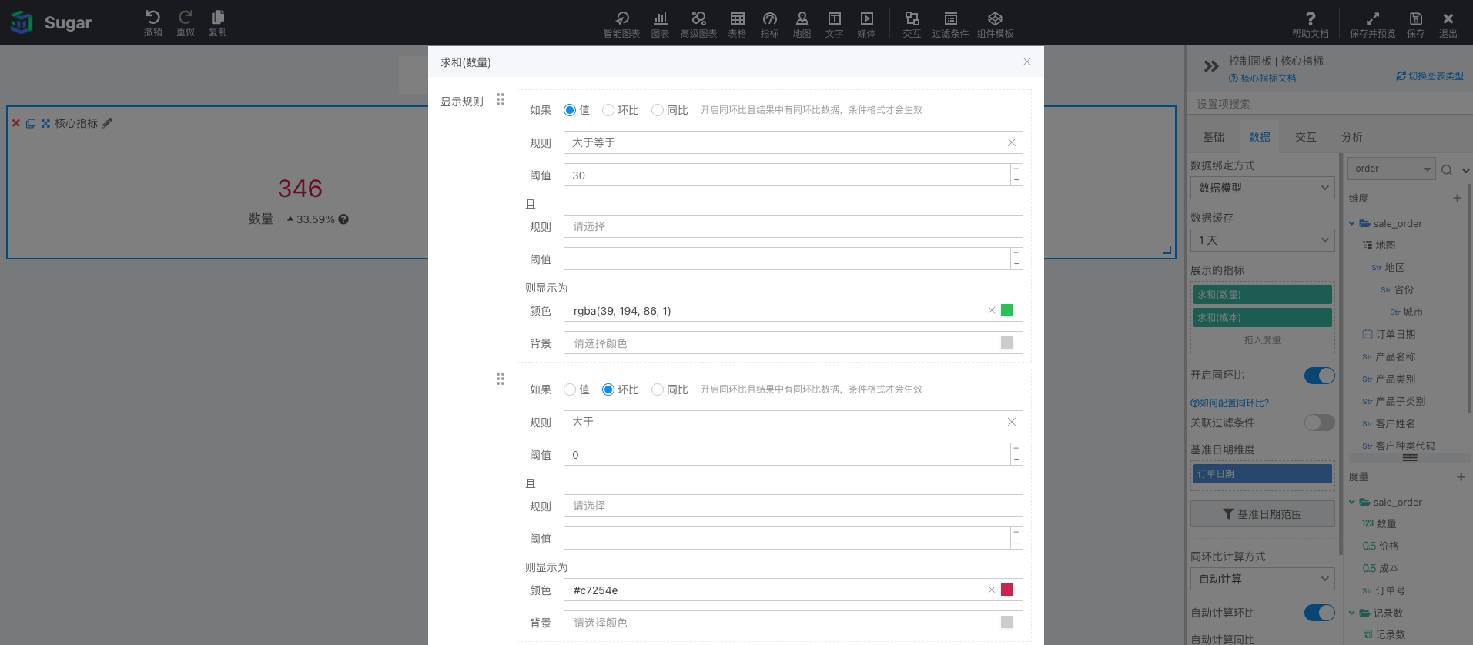Open the empty 规则 '请选择' dropdown in first rule

tap(792, 226)
